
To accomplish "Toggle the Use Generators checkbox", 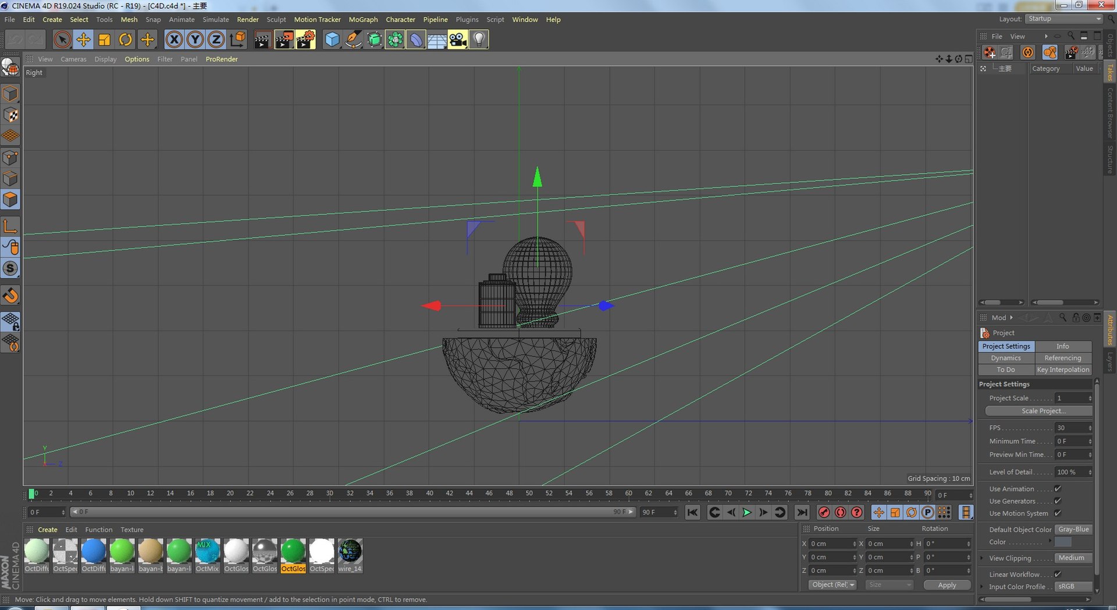I will (x=1058, y=501).
